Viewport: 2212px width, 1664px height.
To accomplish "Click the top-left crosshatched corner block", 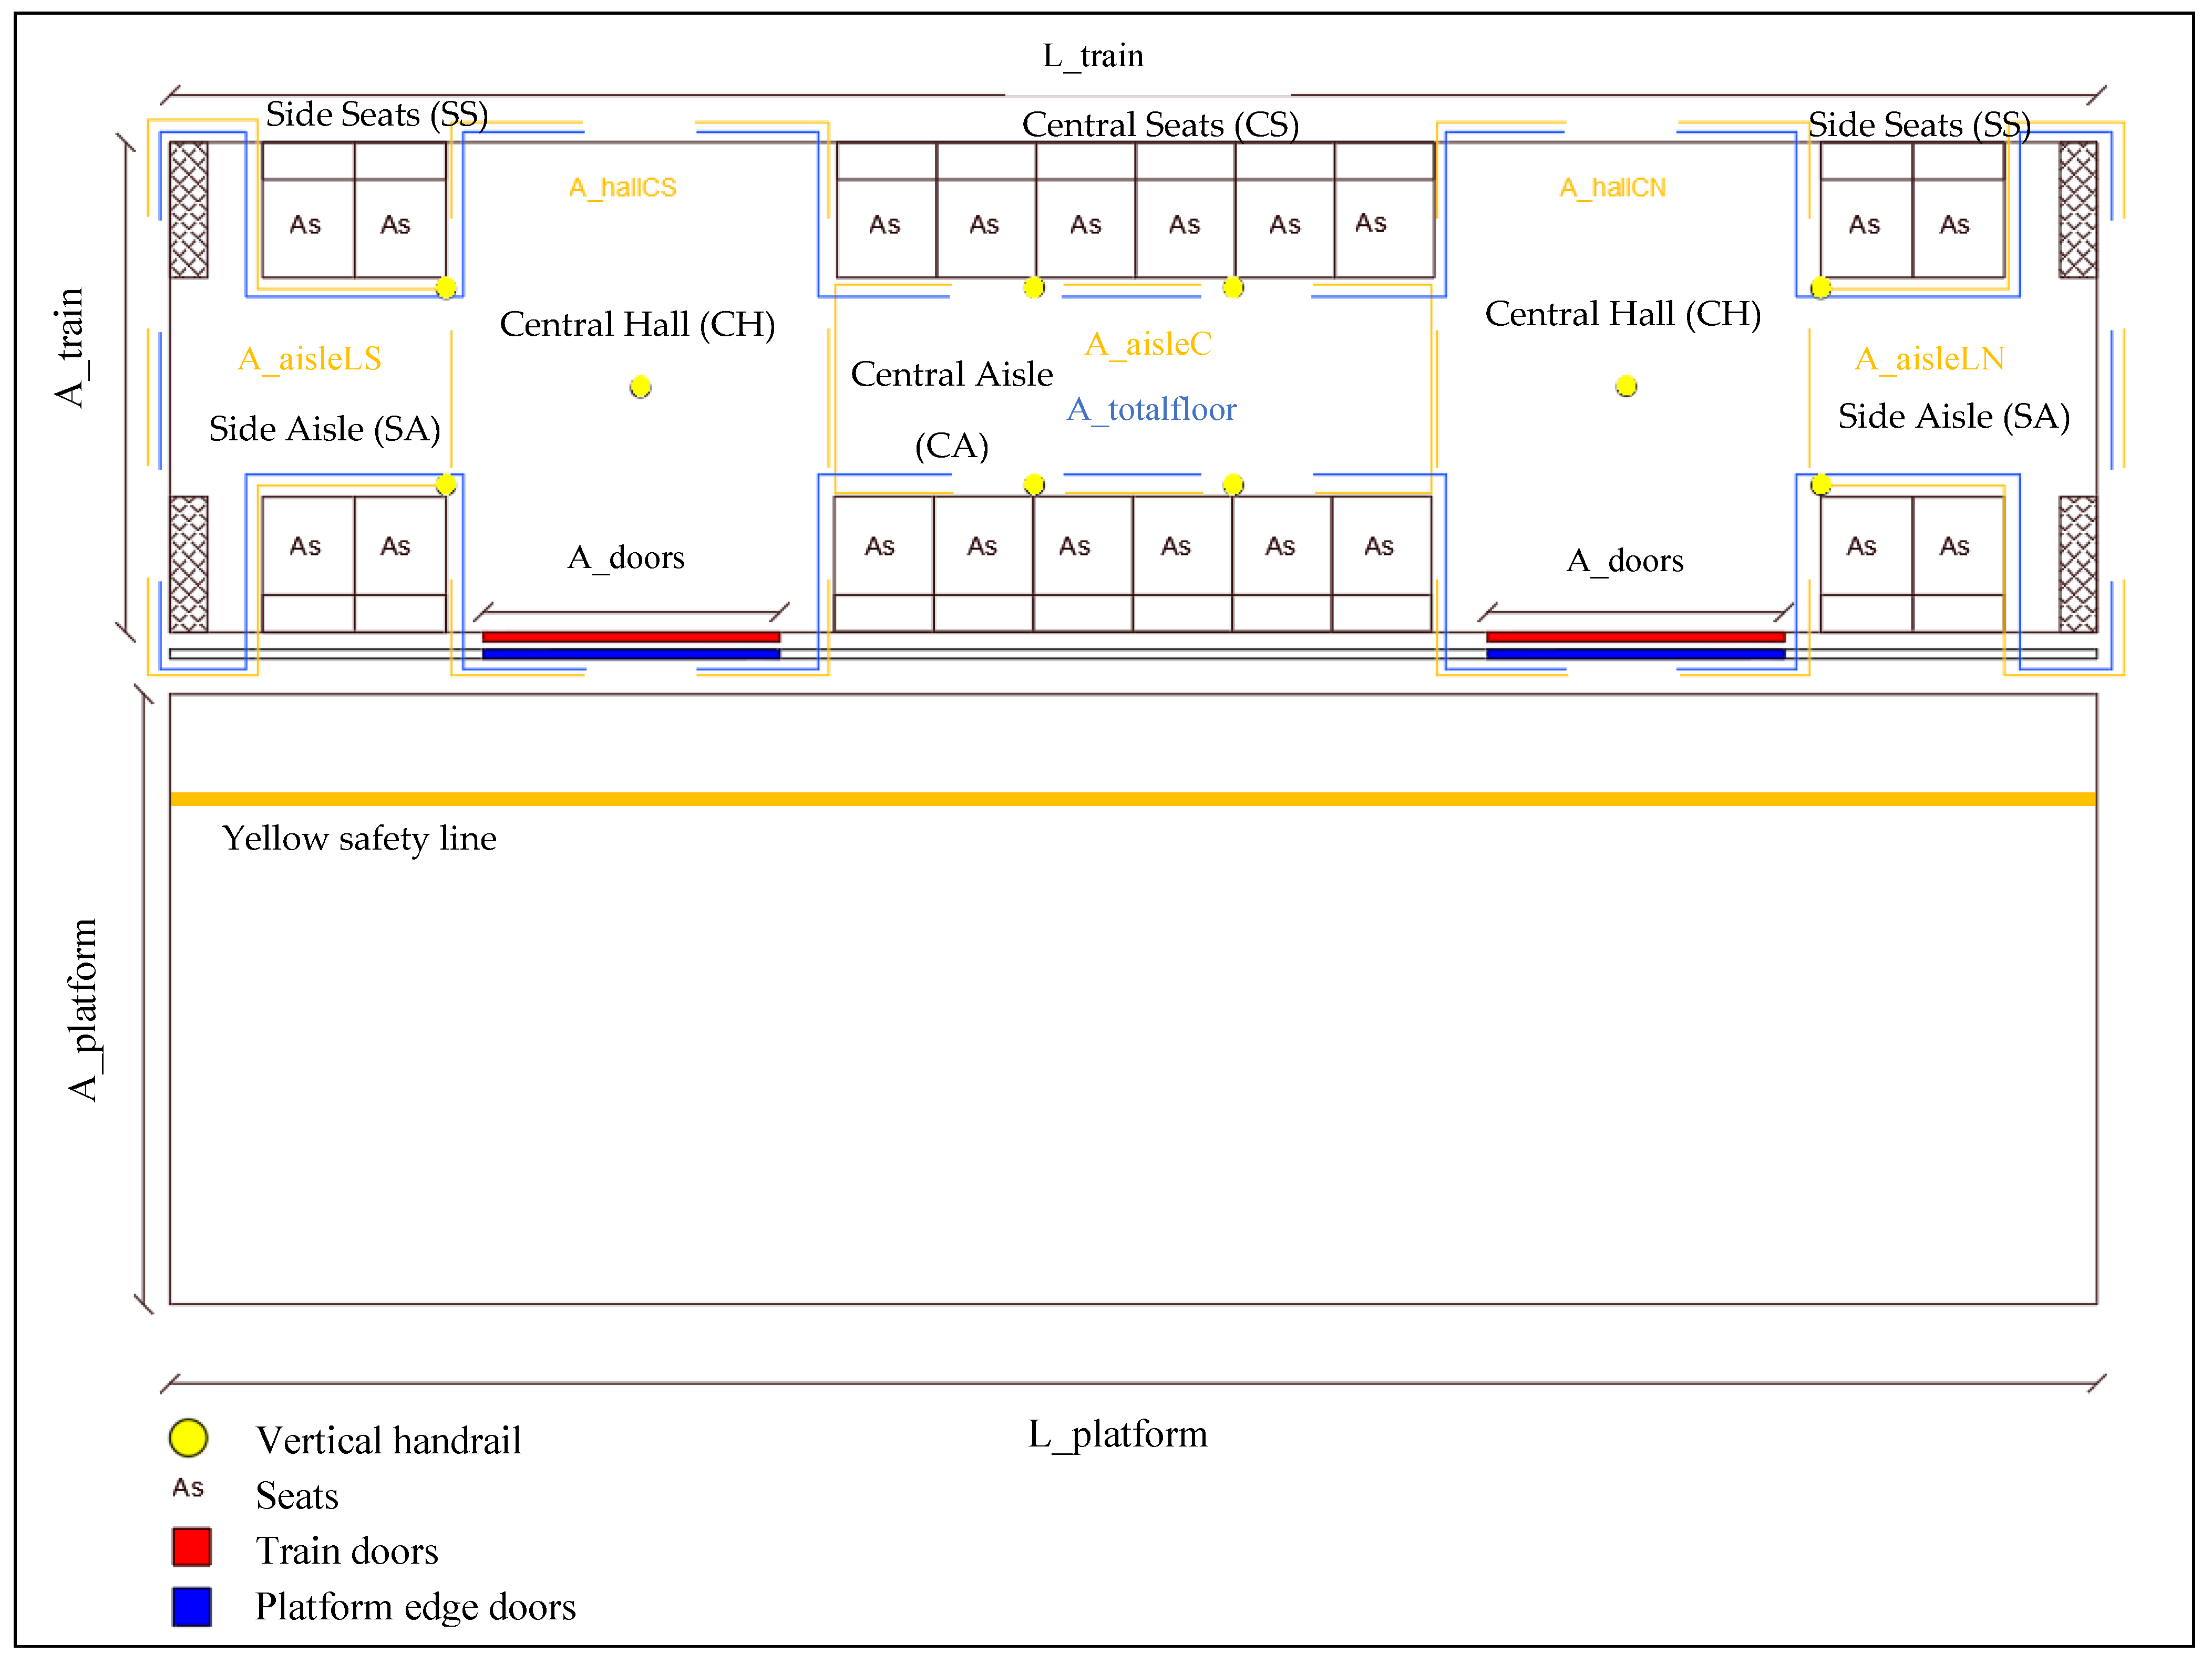I will pyautogui.click(x=189, y=210).
